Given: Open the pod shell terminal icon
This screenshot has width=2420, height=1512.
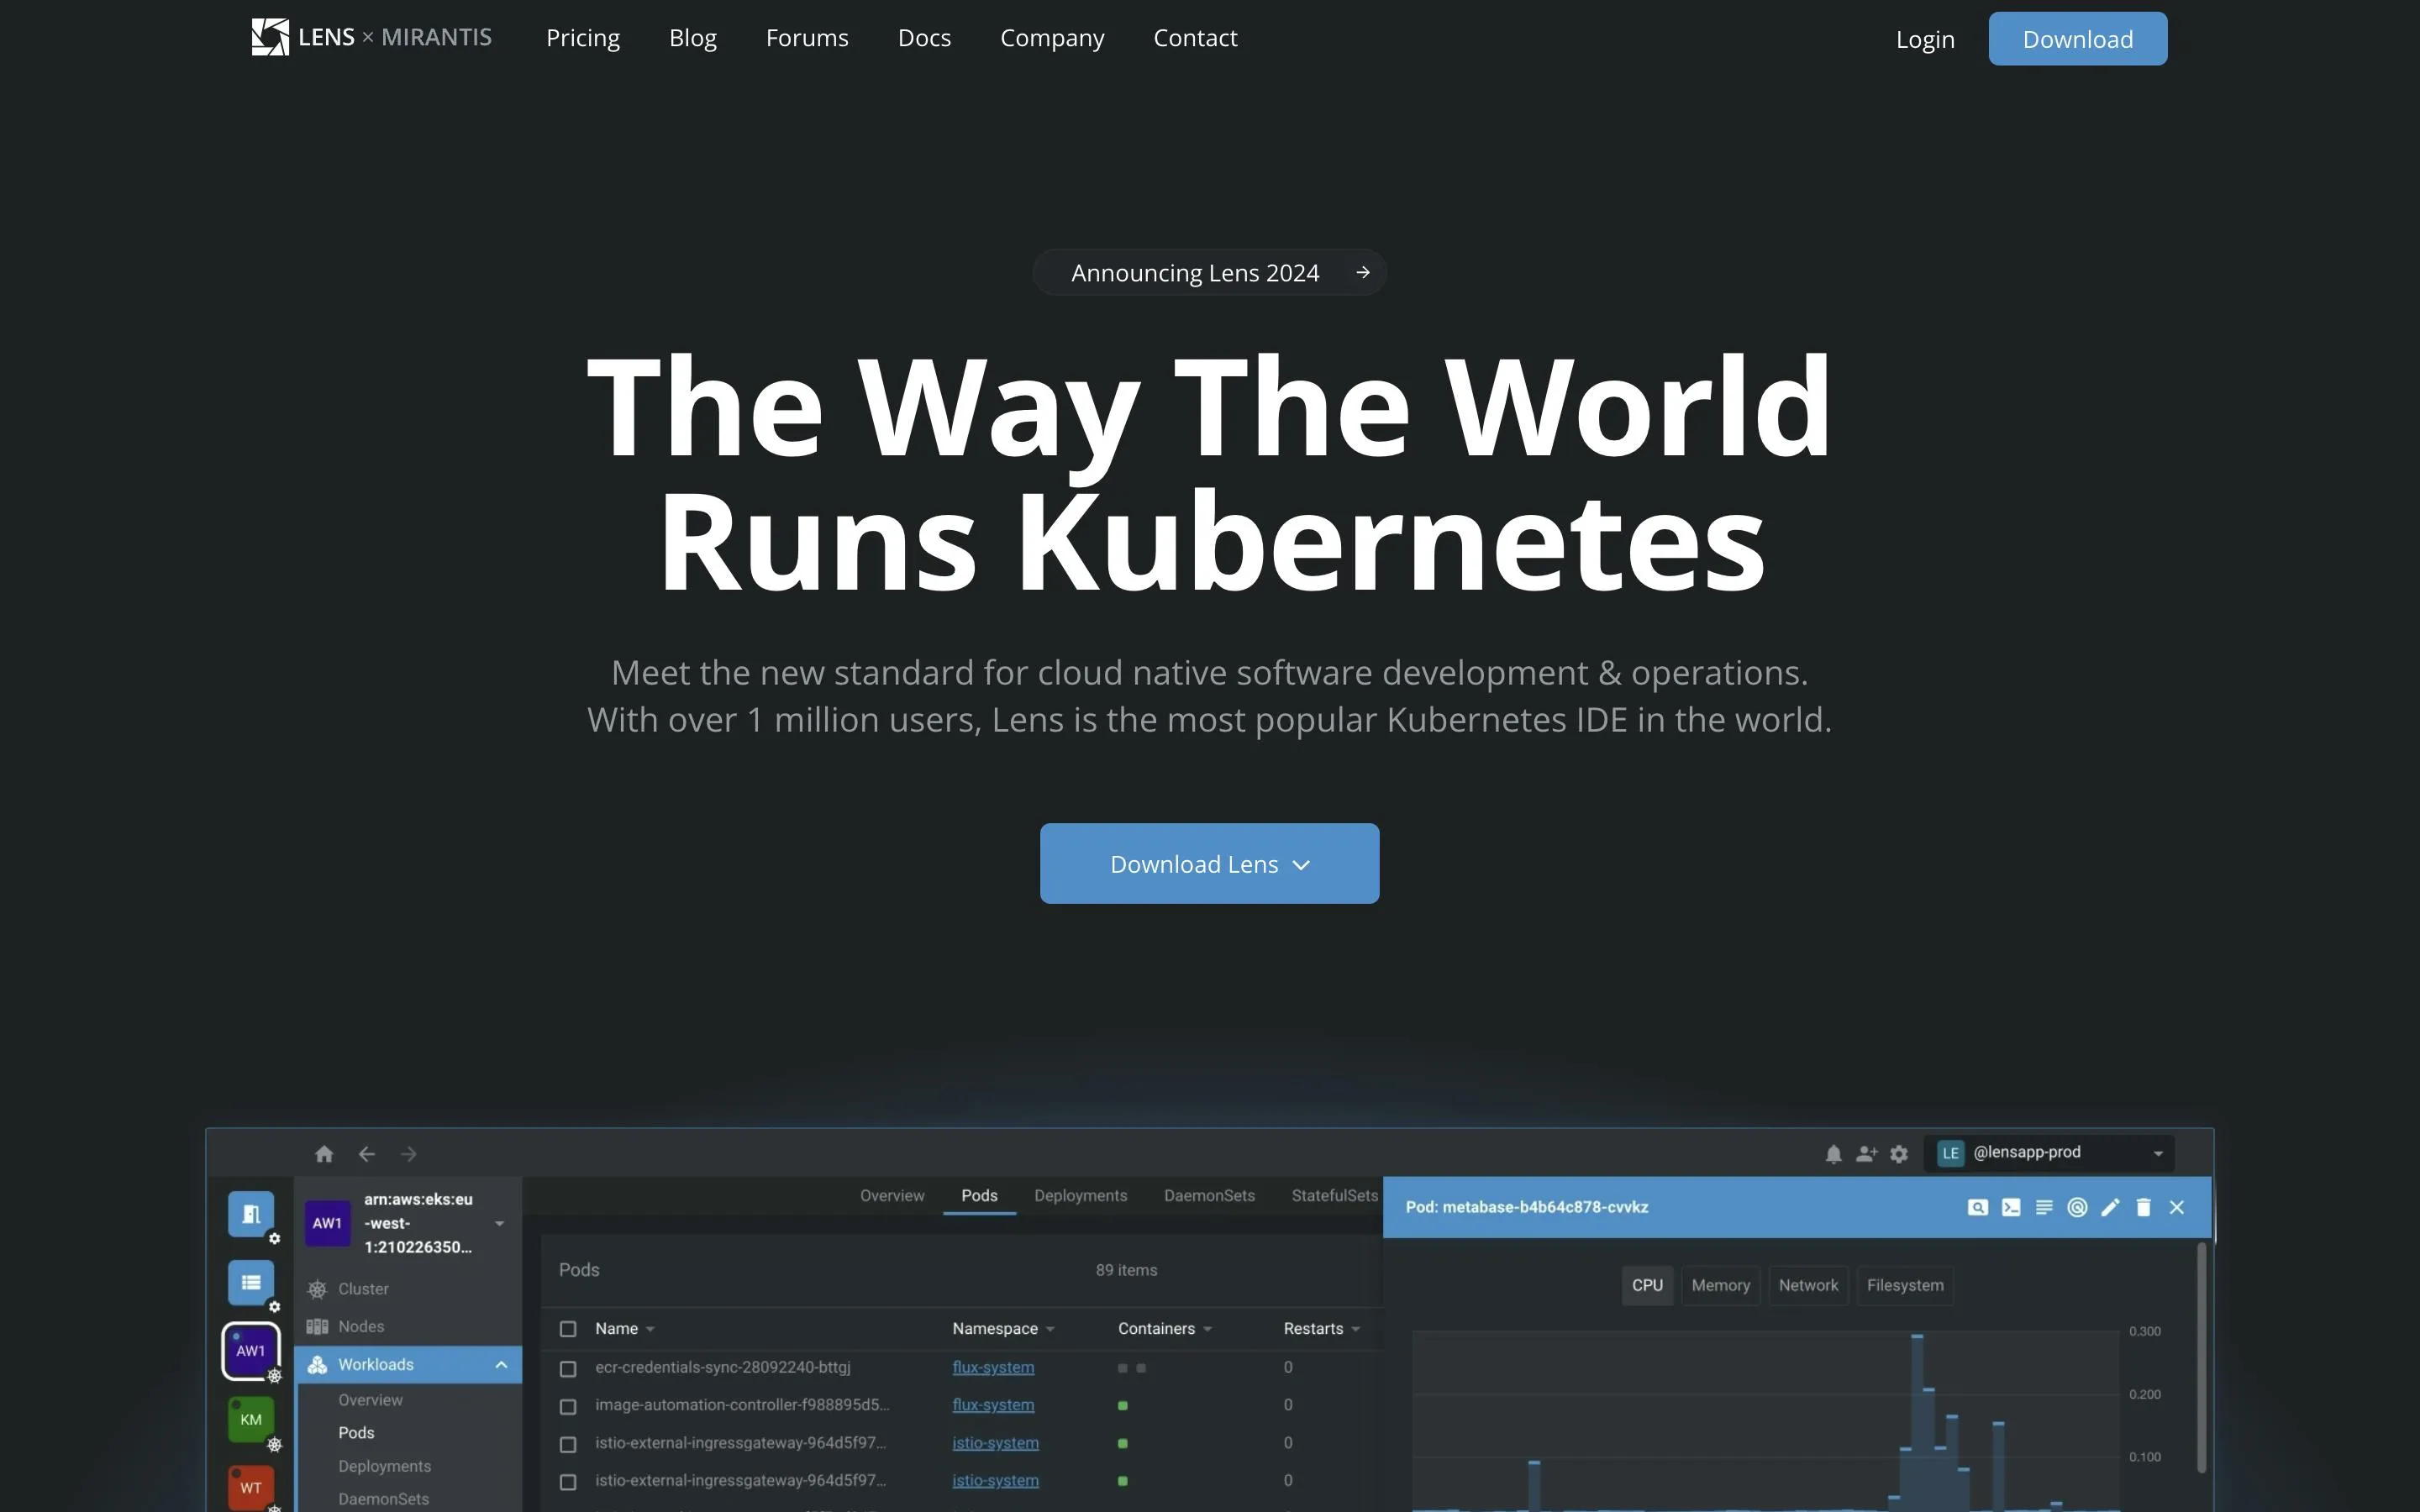Looking at the screenshot, I should coord(2010,1207).
